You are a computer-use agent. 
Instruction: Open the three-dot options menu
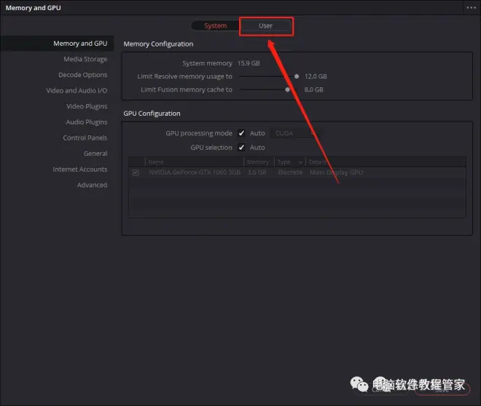[472, 8]
